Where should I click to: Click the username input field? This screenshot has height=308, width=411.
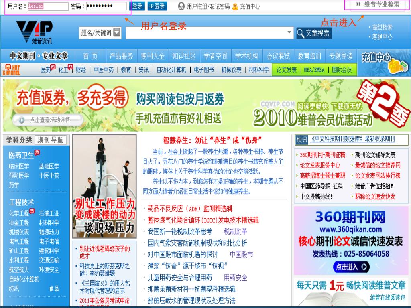(x=48, y=6)
